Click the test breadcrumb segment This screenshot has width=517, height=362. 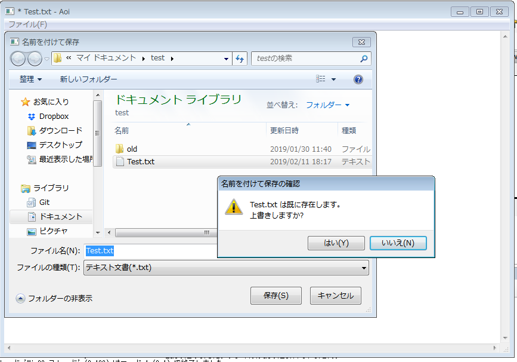pos(157,58)
